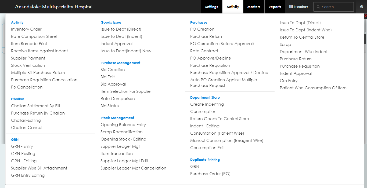Open Rate Comparison Sheet
The image size is (367, 188).
tap(34, 36)
